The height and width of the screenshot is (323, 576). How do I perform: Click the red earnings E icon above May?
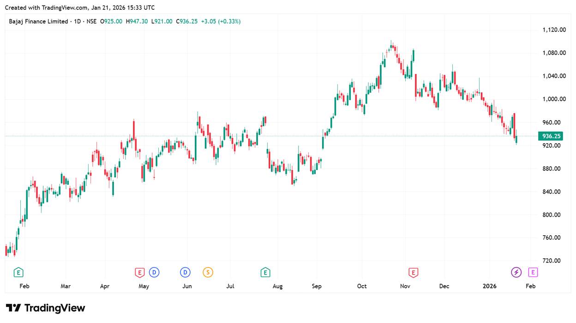tap(139, 273)
